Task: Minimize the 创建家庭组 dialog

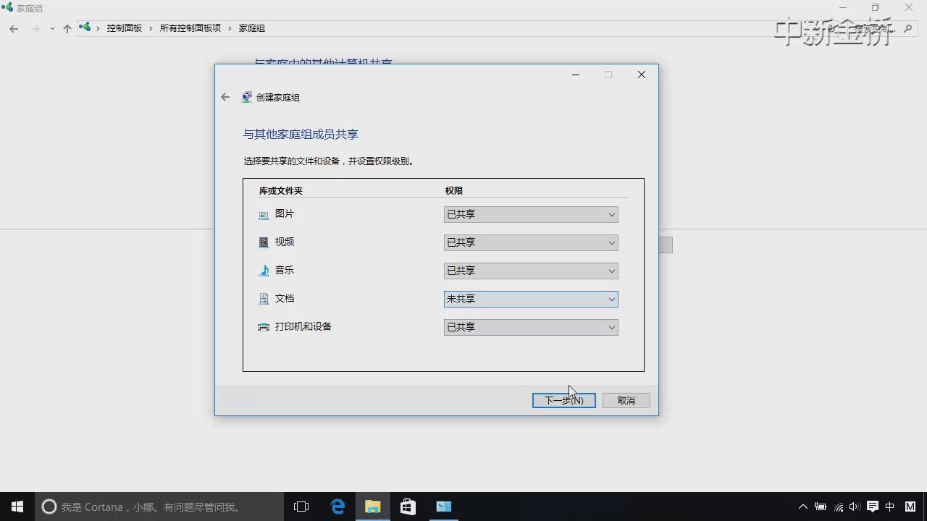Action: pyautogui.click(x=576, y=75)
